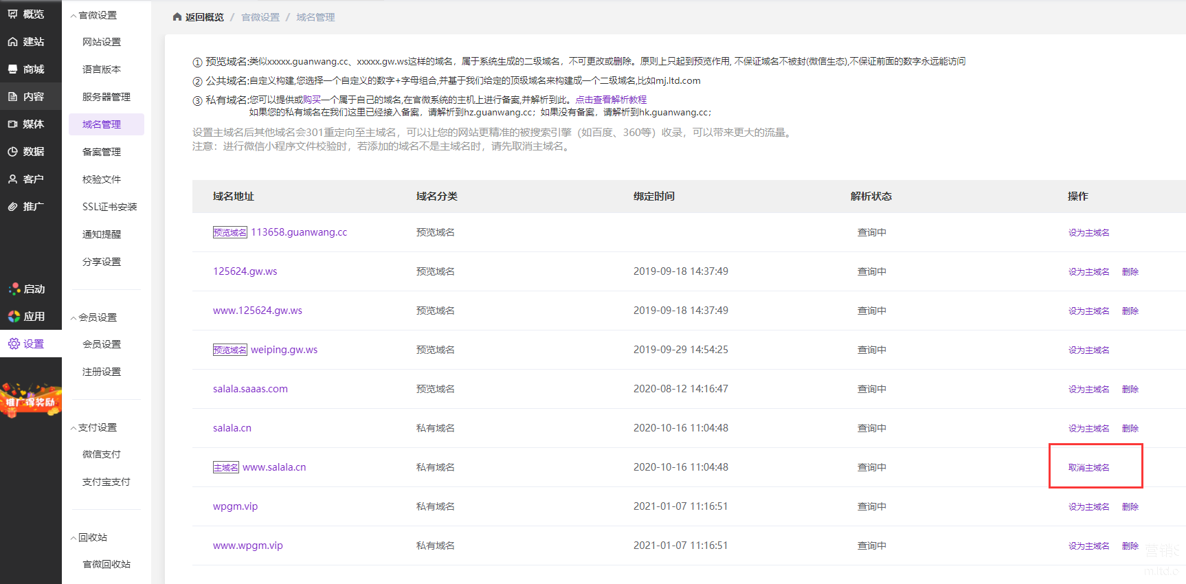Viewport: 1186px width, 584px height.
Task: Open the 应用 colorful apps icon
Action: [14, 317]
